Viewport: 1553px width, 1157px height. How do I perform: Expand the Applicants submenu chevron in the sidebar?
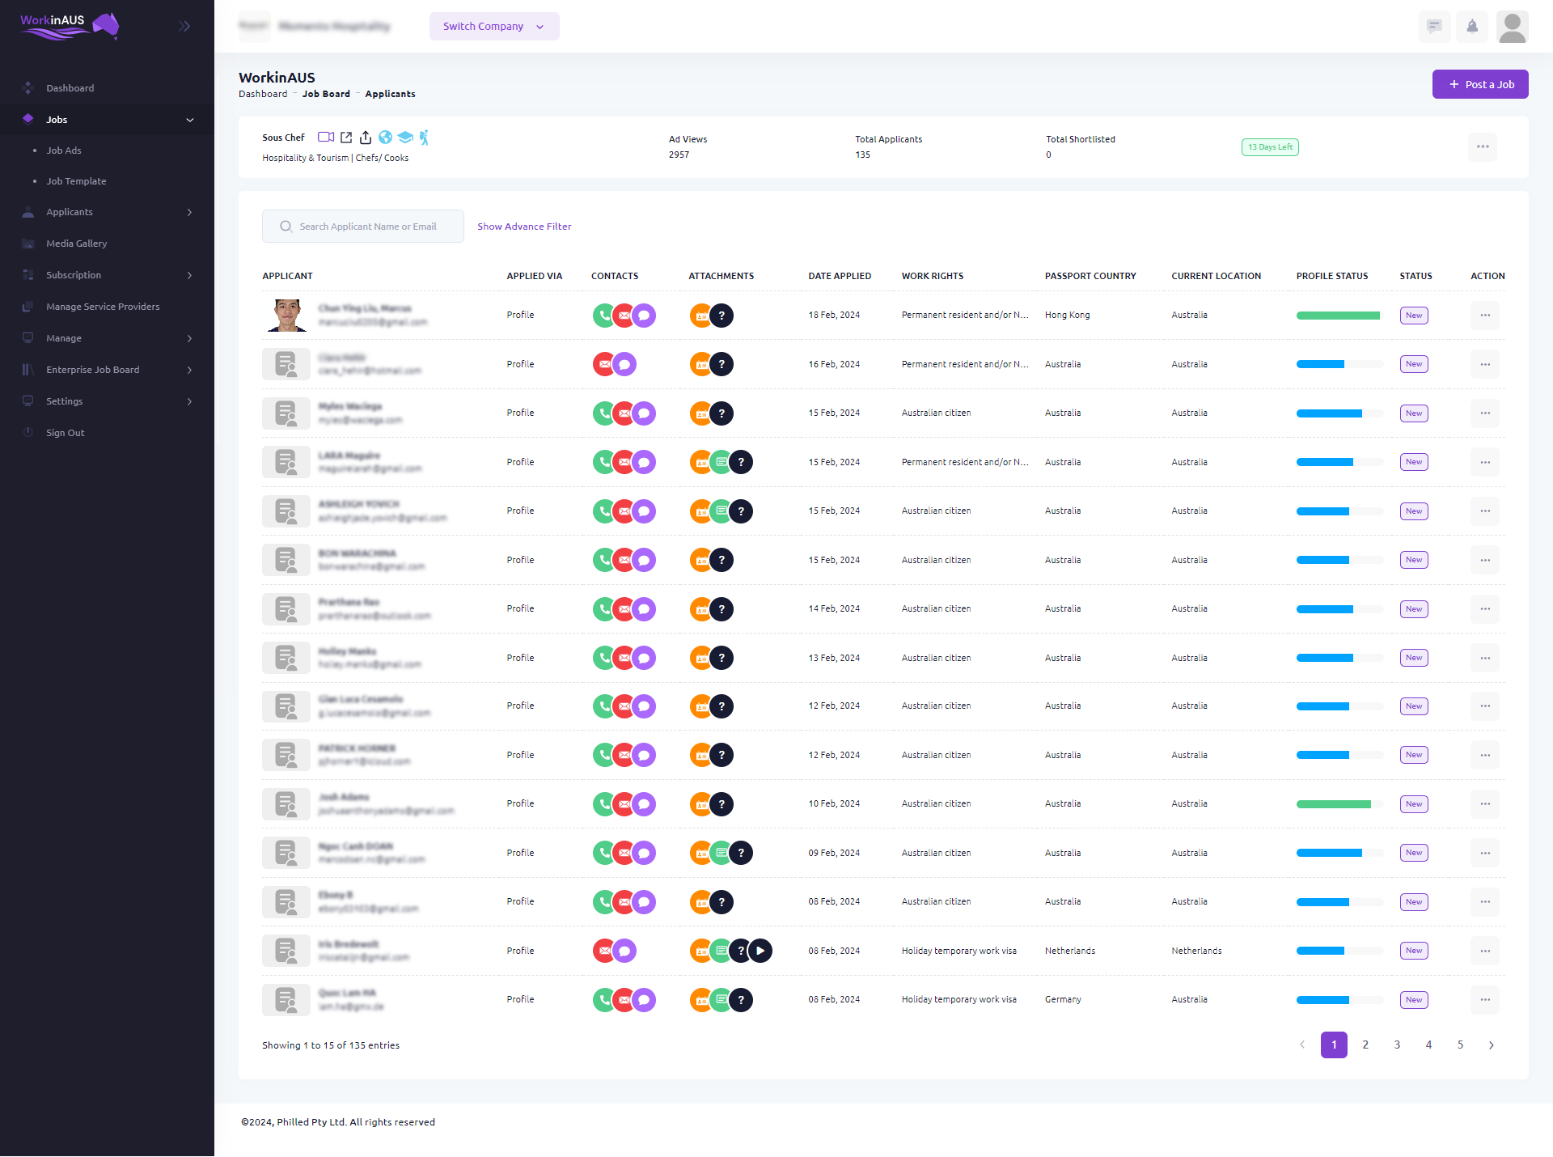[x=190, y=212]
